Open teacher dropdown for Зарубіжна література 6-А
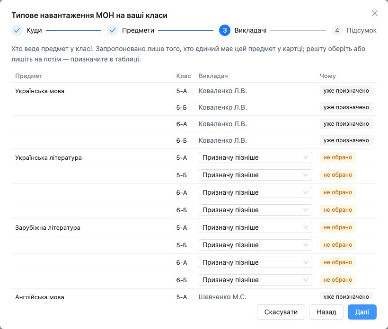388x329 pixels. (256, 262)
